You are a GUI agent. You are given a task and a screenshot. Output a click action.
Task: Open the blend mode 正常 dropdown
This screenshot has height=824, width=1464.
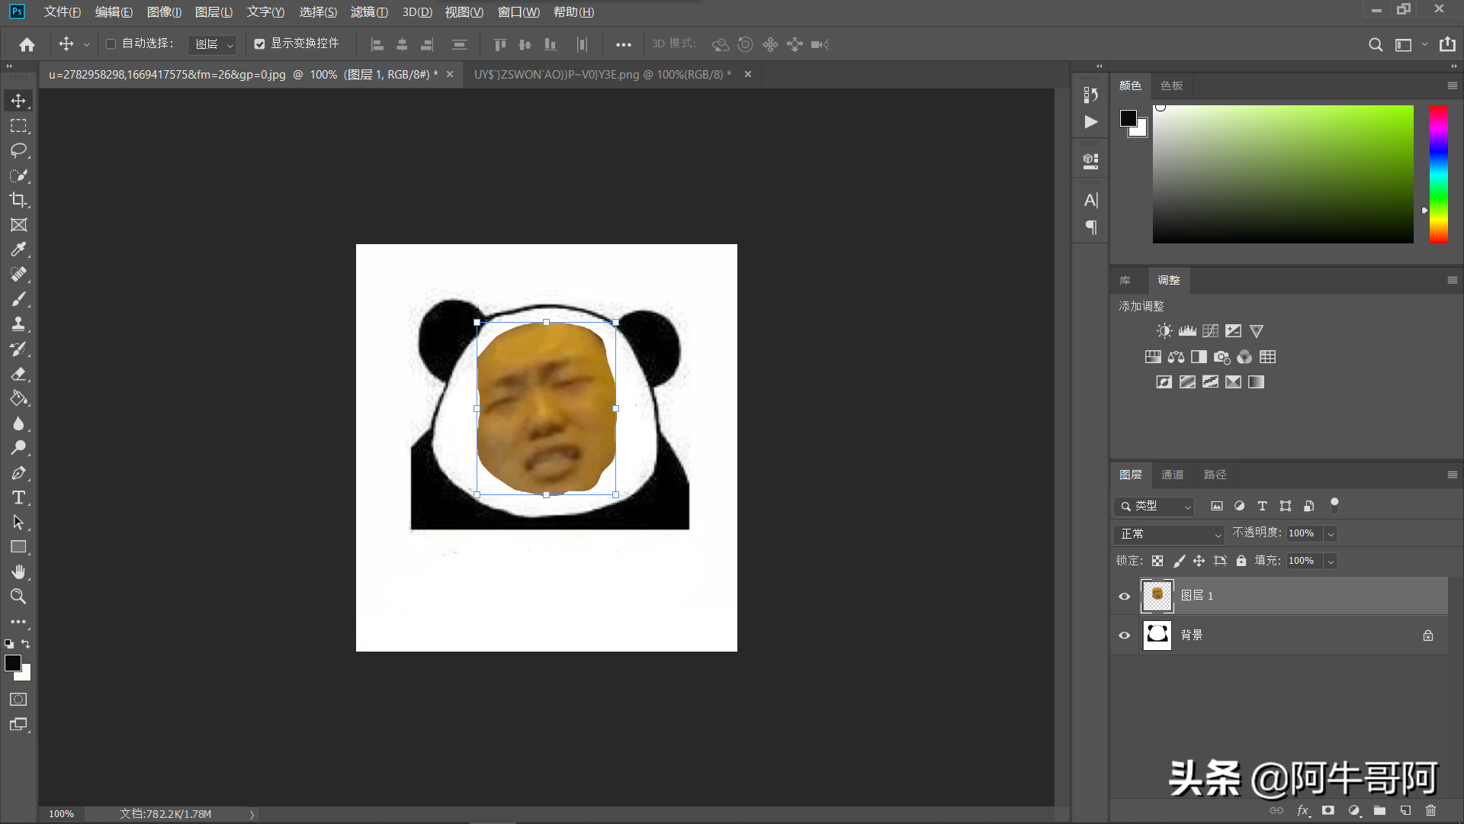(x=1170, y=534)
